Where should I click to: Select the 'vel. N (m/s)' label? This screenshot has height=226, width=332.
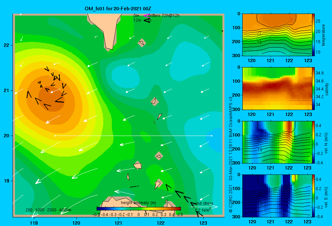[x=326, y=143]
